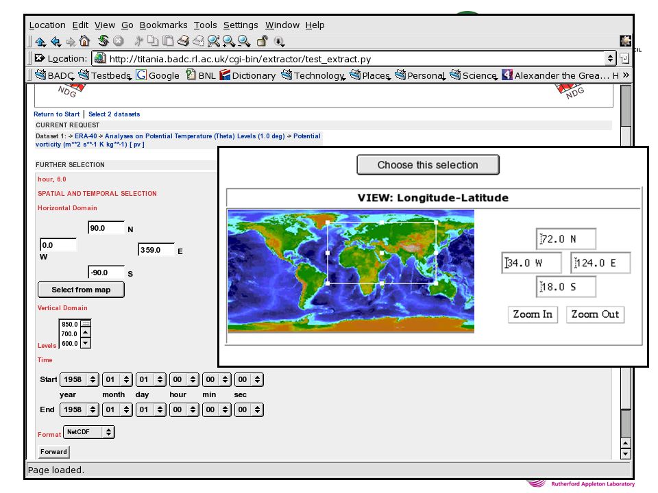658x493 pixels.
Task: Click the Select 2 datasets link
Action: coord(114,114)
